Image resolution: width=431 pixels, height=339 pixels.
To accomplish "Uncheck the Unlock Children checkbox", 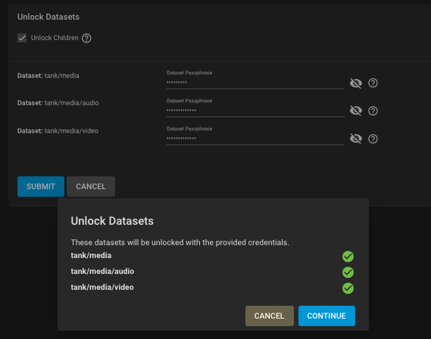I will tap(22, 38).
